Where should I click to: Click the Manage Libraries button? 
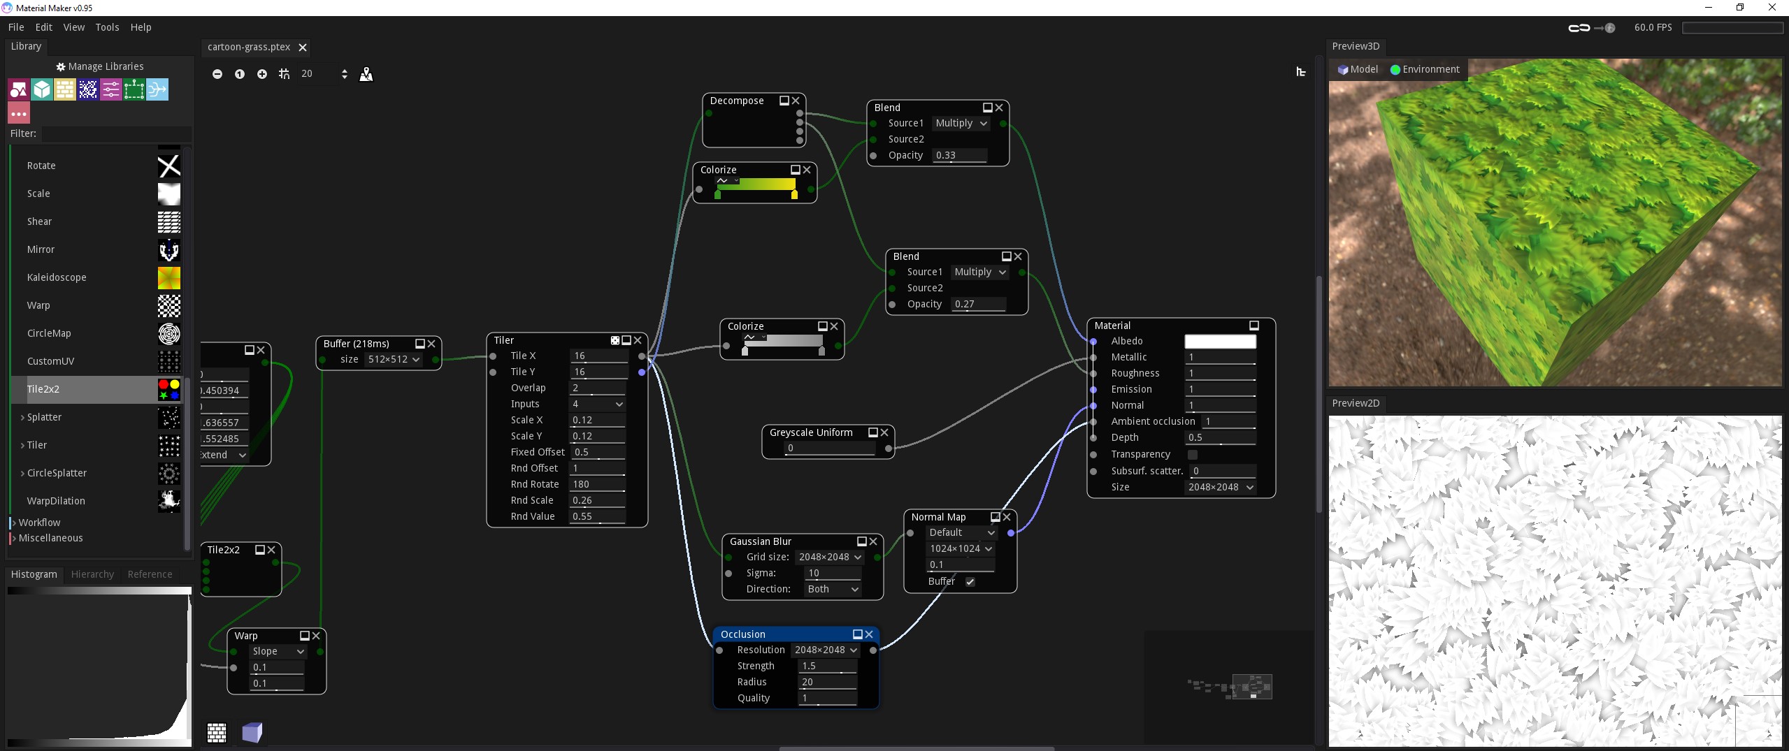pos(100,66)
